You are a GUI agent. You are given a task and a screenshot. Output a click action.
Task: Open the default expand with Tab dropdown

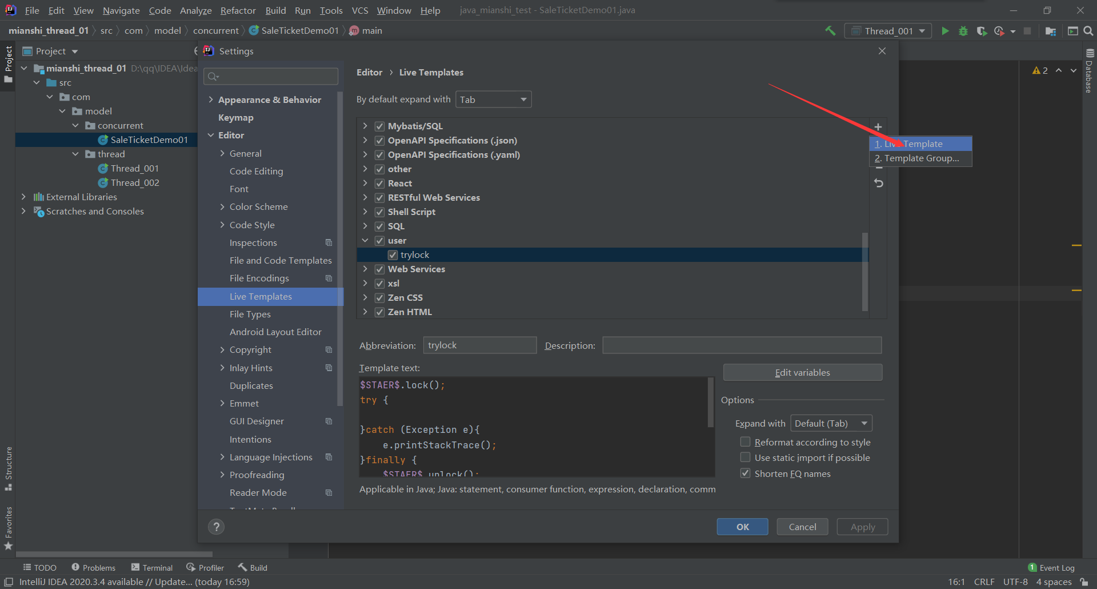494,100
